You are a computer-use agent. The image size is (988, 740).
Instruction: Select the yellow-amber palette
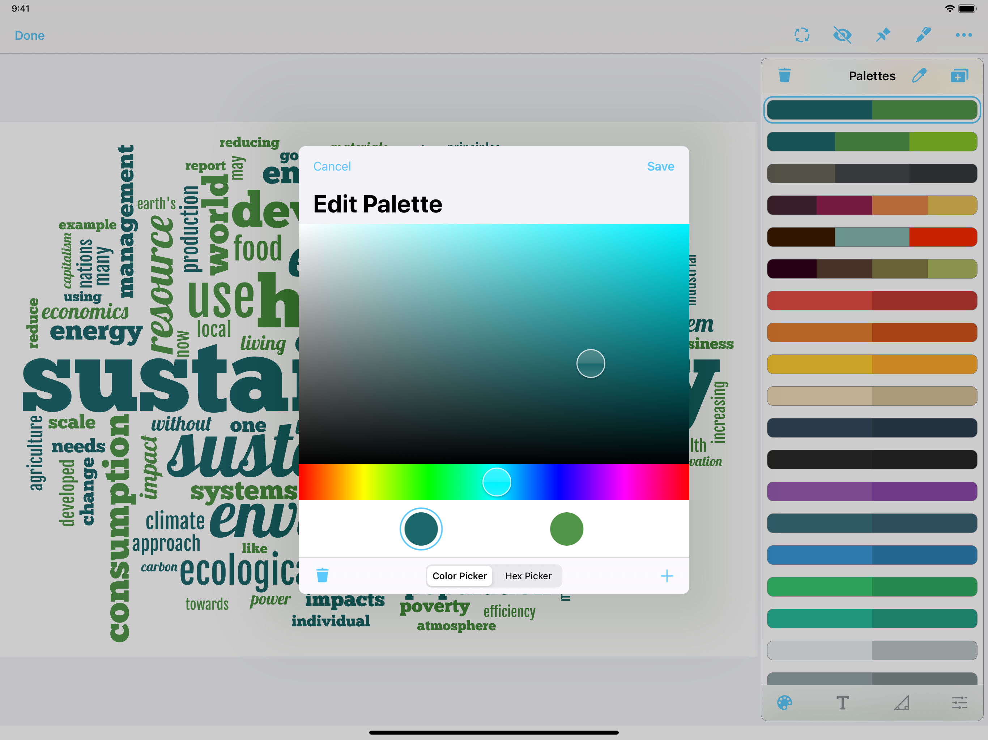click(872, 364)
